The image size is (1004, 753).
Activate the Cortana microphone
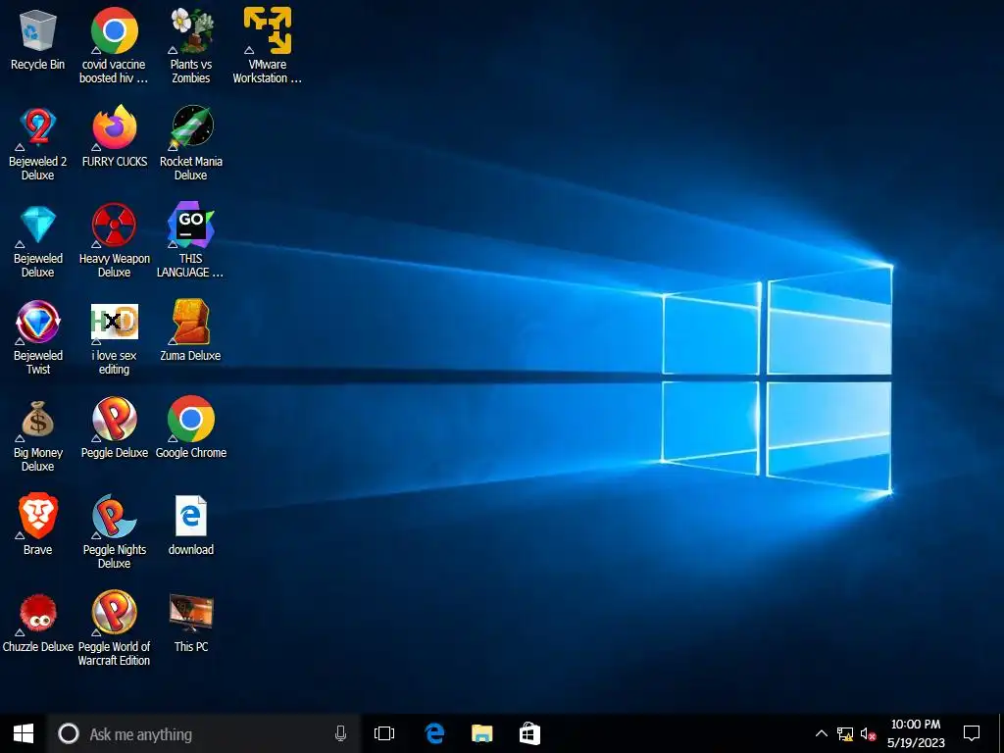tap(340, 733)
